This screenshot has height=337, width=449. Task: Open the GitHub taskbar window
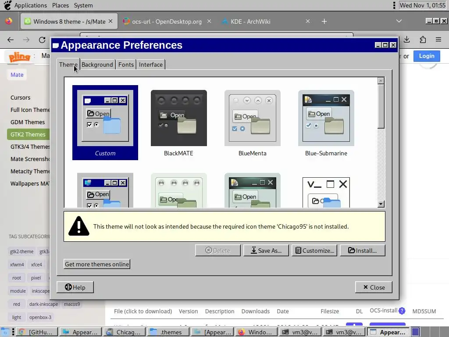pyautogui.click(x=37, y=332)
